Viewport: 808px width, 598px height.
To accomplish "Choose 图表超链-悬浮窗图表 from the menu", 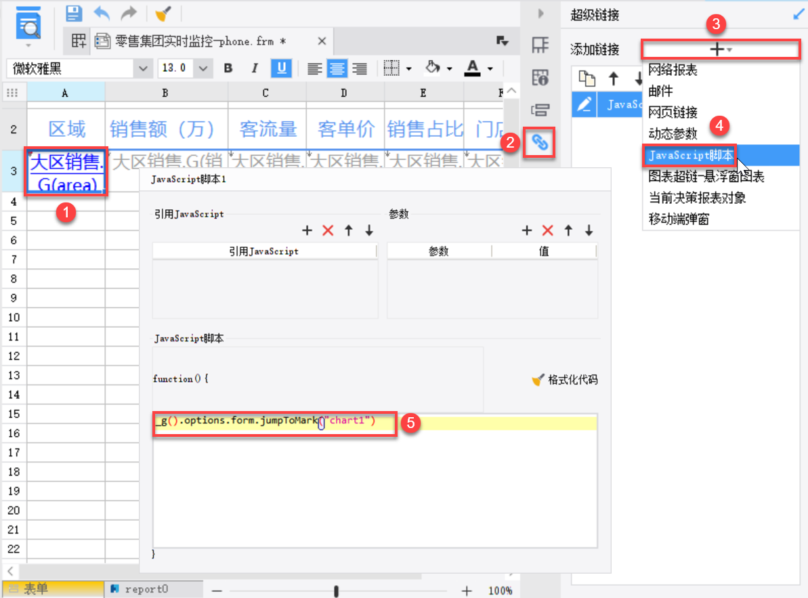I will tap(706, 177).
